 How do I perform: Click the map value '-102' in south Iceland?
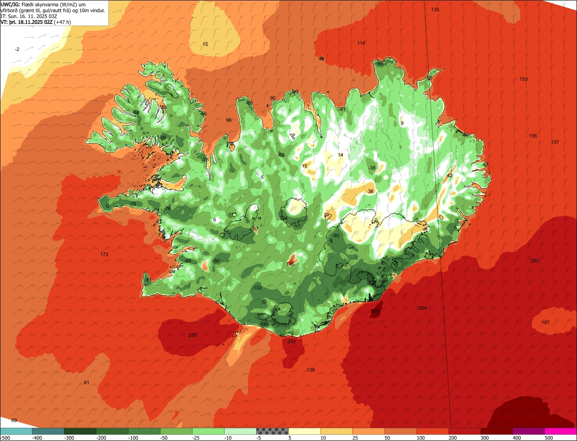[x=257, y=288]
